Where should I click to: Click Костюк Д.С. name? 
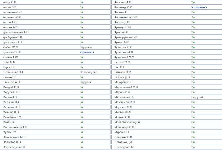pos(122,22)
